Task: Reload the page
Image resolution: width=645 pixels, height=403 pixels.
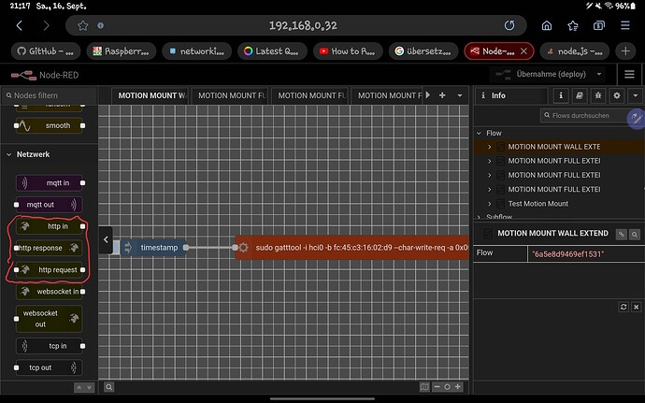Action: (x=509, y=25)
